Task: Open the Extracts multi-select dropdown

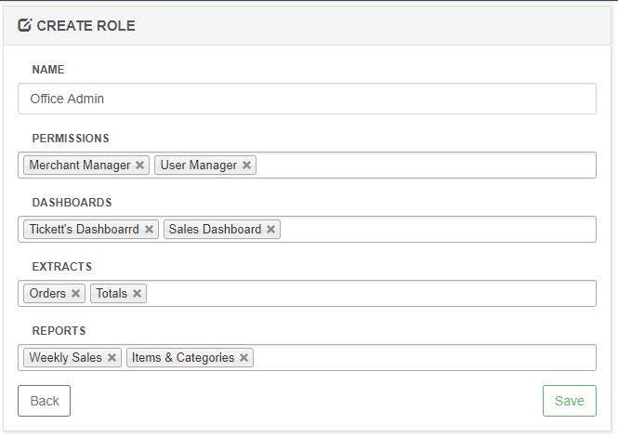Action: pyautogui.click(x=372, y=294)
